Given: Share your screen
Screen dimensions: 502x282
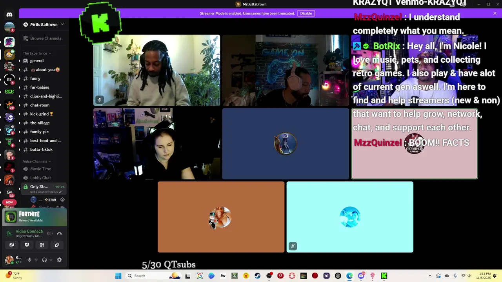Looking at the screenshot, I should coord(27,245).
